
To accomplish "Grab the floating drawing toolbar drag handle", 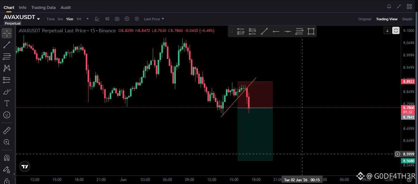I will (x=231, y=31).
